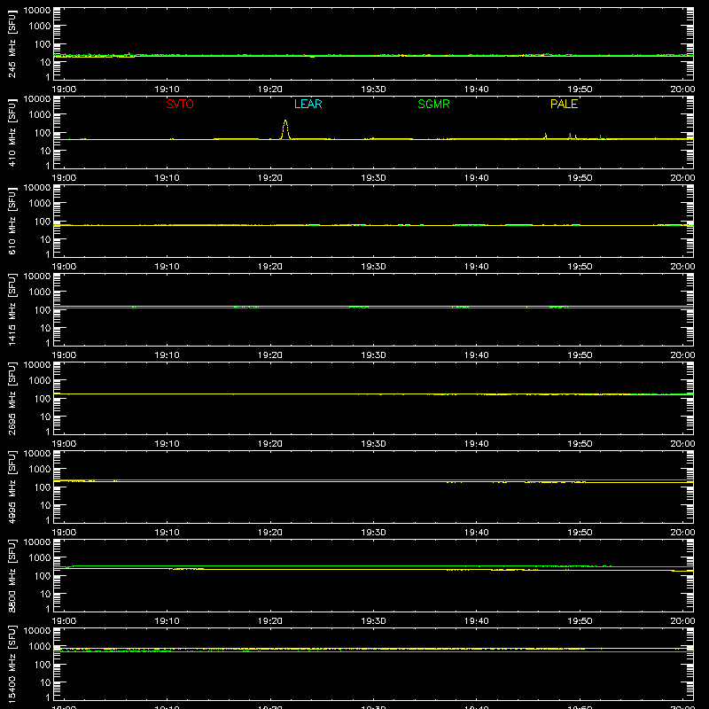Select the 15400 MHz [SFU] axis title
The width and height of the screenshot is (709, 709).
(x=12, y=664)
